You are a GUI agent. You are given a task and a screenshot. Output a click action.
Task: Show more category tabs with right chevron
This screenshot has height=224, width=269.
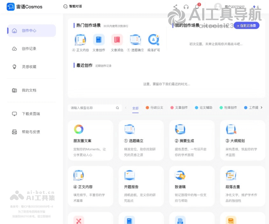[262, 108]
